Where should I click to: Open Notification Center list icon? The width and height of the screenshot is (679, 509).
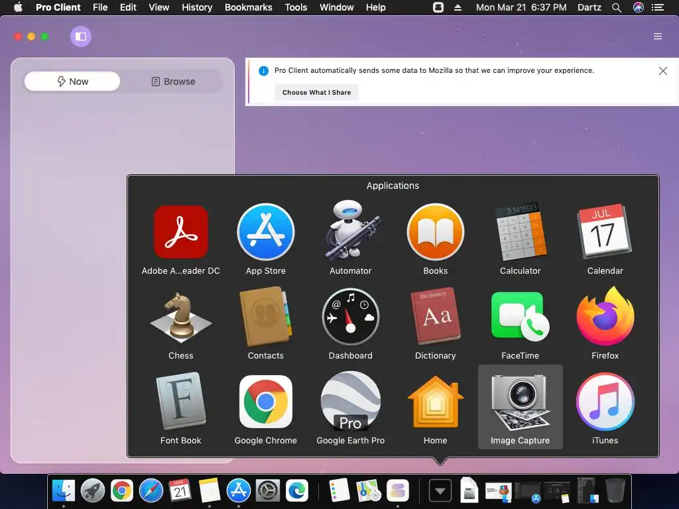[x=657, y=7]
